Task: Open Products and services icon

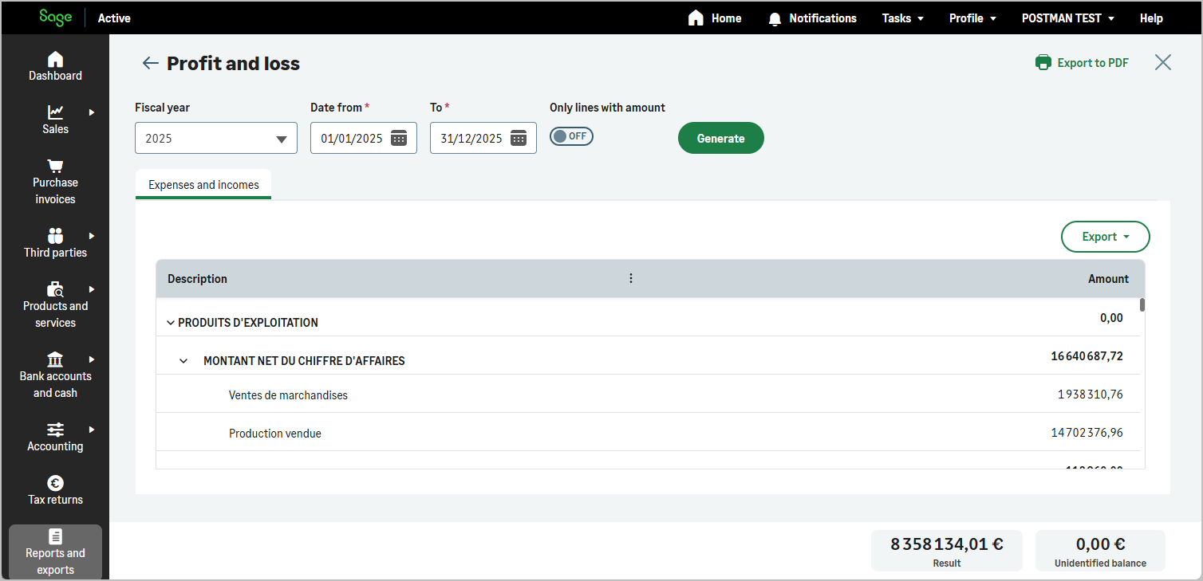Action: 55,289
